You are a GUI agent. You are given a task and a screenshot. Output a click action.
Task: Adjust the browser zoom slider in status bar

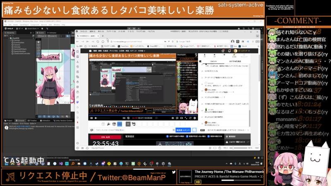pyautogui.click(x=238, y=148)
